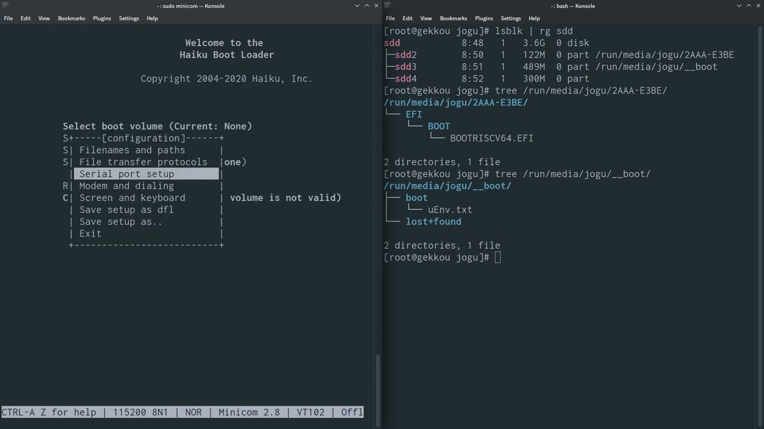Click lost+found directory name

coord(433,222)
